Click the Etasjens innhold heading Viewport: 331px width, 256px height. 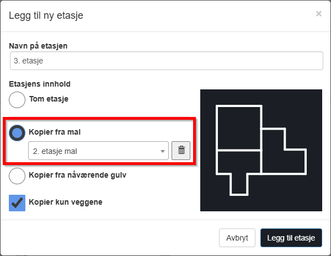point(40,84)
